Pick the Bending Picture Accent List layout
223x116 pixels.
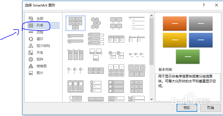pos(96,55)
